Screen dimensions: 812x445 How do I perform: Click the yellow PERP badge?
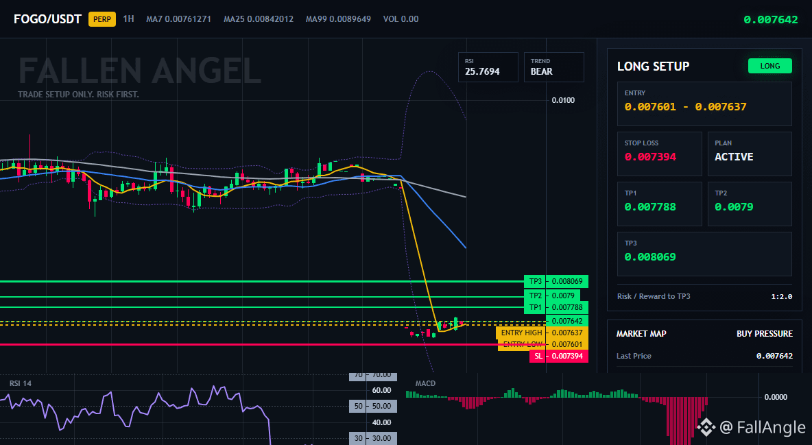pos(102,19)
